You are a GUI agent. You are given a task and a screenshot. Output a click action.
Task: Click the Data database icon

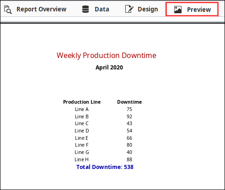click(86, 9)
